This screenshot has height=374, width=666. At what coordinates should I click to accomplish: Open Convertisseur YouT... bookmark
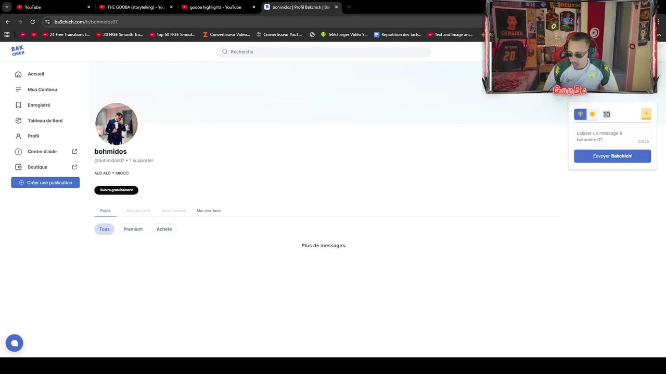pyautogui.click(x=279, y=35)
